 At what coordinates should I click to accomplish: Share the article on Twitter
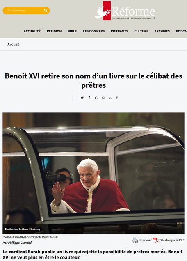pos(82,98)
